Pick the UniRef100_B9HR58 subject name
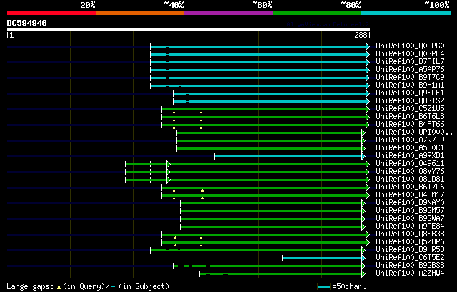This screenshot has height=292, width=457. tap(410, 250)
